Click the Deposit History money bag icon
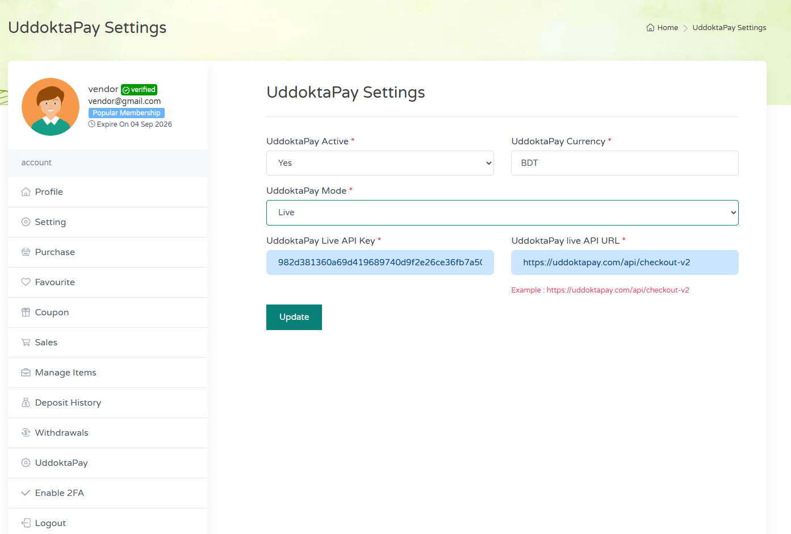This screenshot has width=791, height=534. [26, 402]
